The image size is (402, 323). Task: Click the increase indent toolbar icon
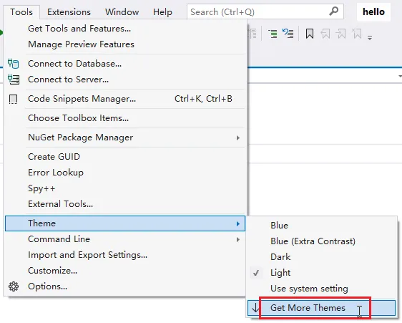pyautogui.click(x=273, y=34)
